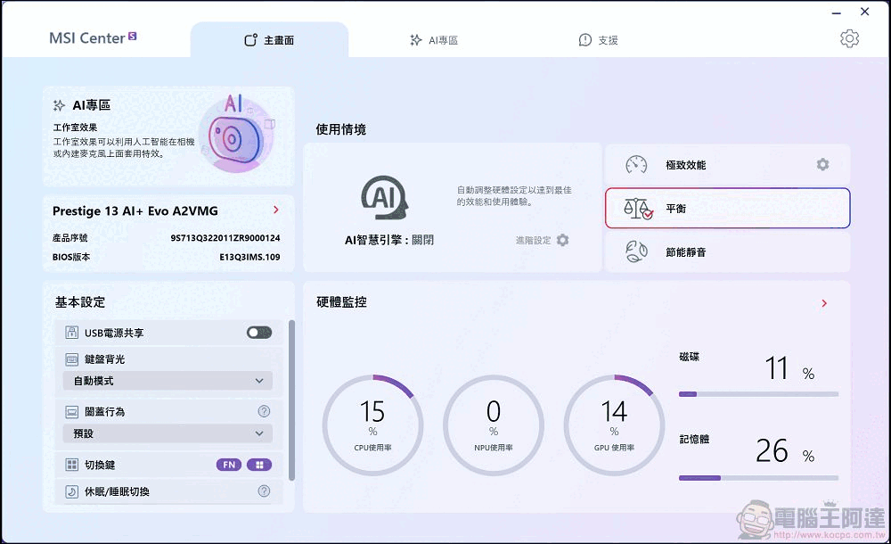891x544 pixels.
Task: Open gear settings for 極致效能 mode
Action: (822, 165)
